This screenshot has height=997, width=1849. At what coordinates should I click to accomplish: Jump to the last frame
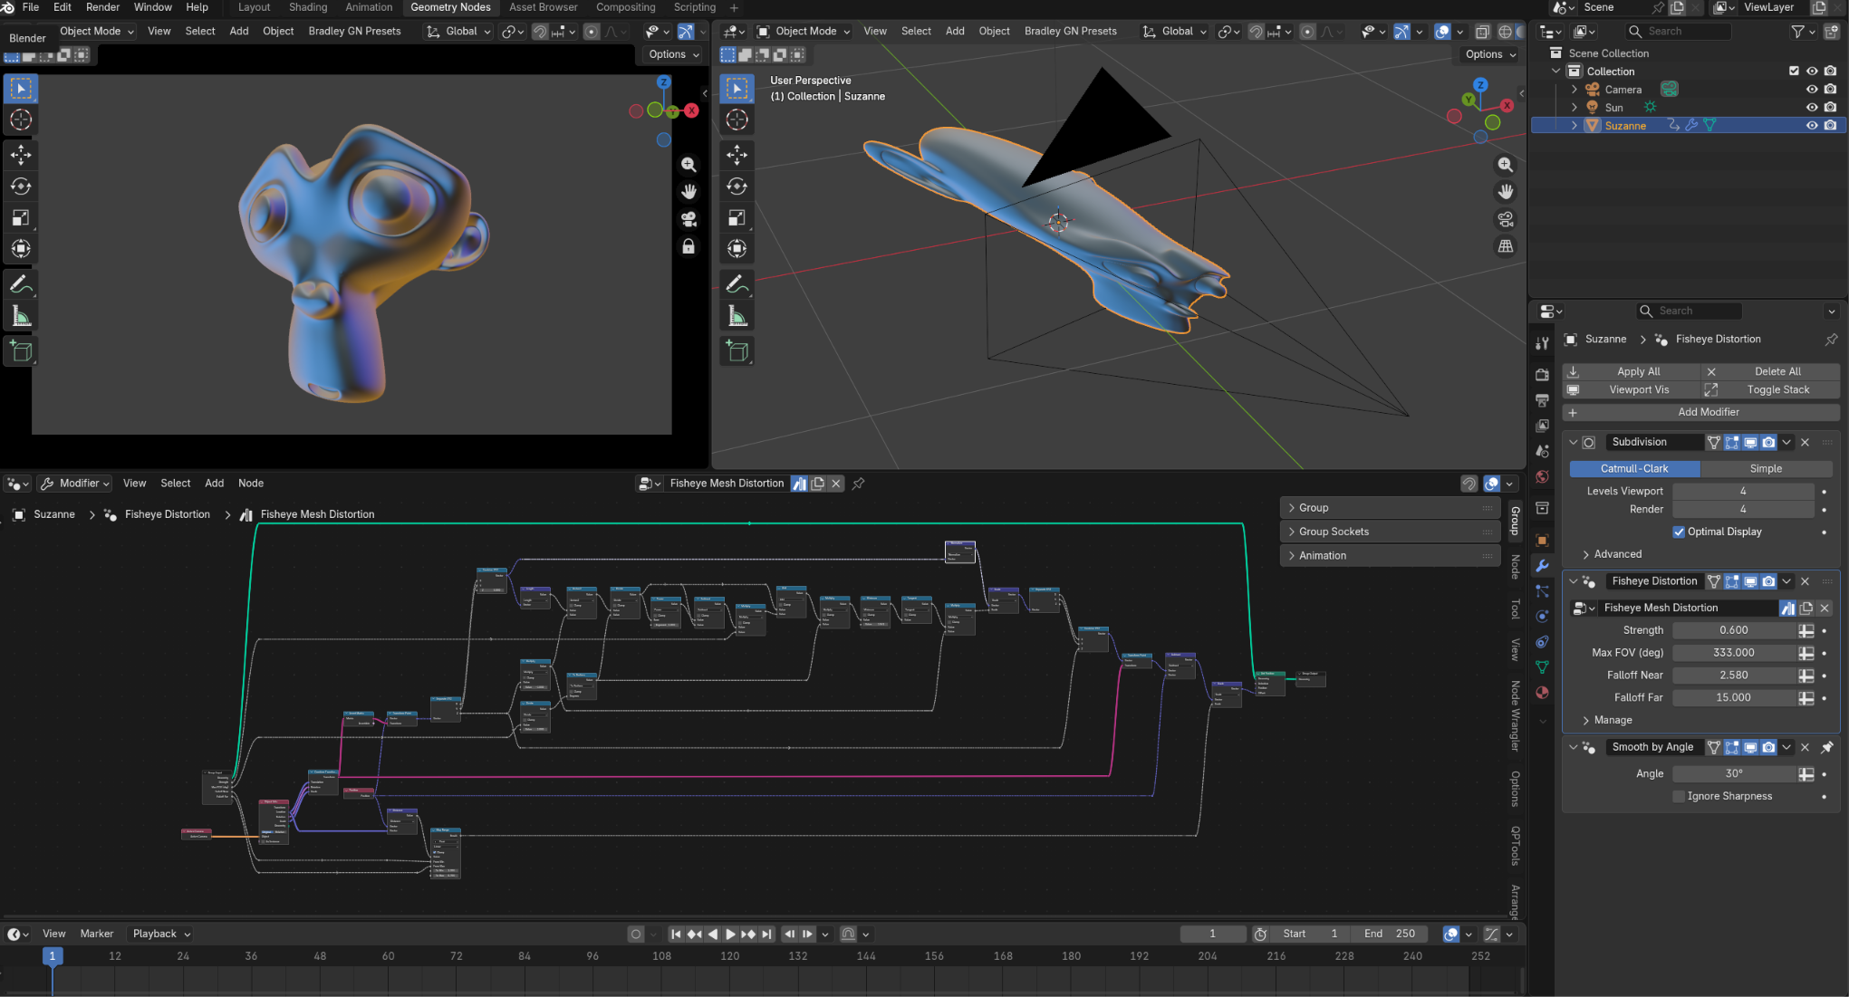pos(767,934)
